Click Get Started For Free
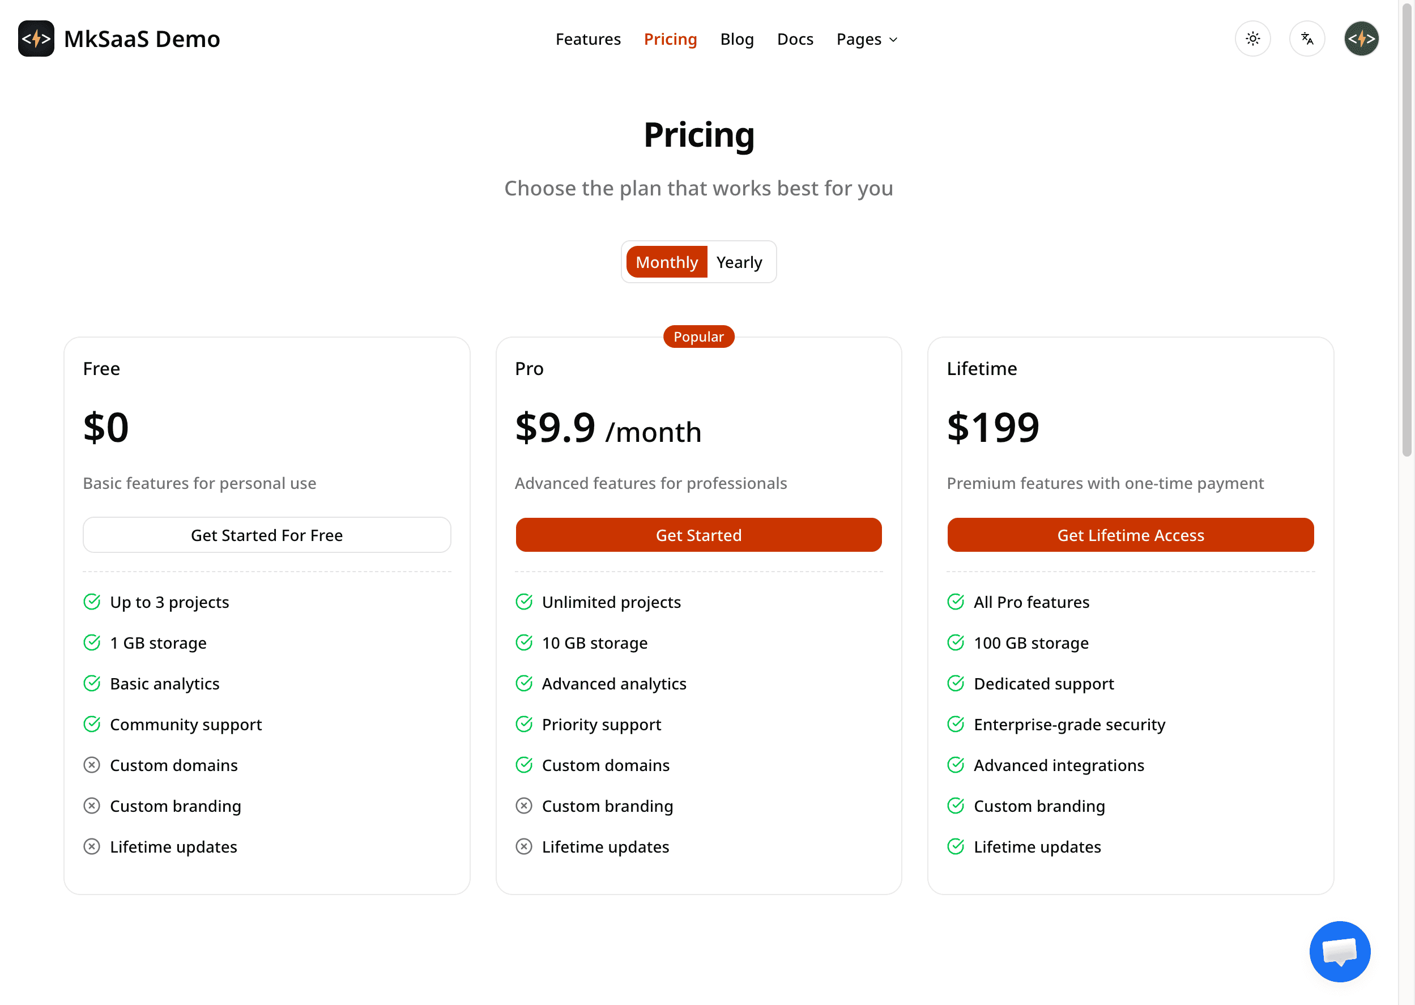Image resolution: width=1415 pixels, height=1005 pixels. [x=267, y=535]
